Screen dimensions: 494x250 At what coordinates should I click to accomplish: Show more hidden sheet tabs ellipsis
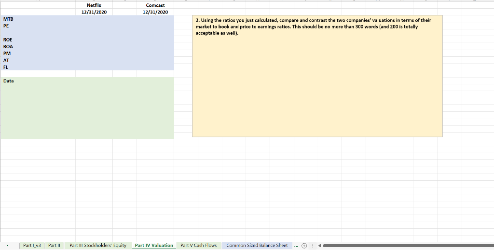pos(296,246)
